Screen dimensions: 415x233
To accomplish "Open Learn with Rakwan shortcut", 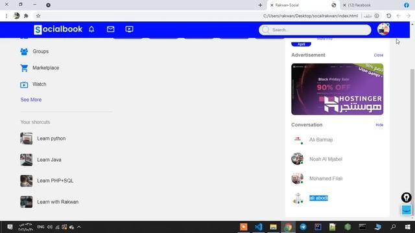I will (58, 202).
